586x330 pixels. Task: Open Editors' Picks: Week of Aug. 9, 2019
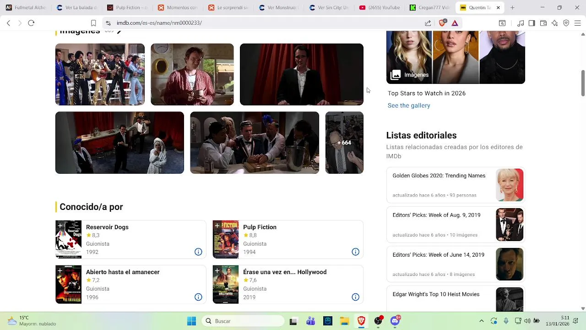pyautogui.click(x=456, y=225)
